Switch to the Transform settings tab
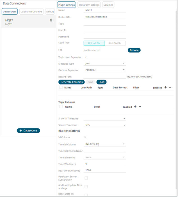The image size is (178, 197). pyautogui.click(x=89, y=5)
